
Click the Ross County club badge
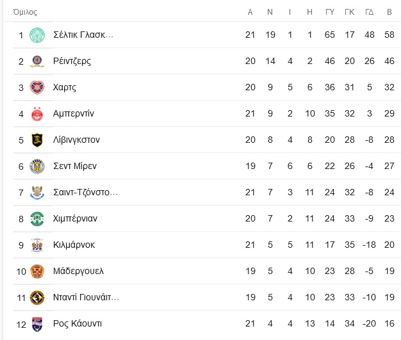(x=37, y=324)
